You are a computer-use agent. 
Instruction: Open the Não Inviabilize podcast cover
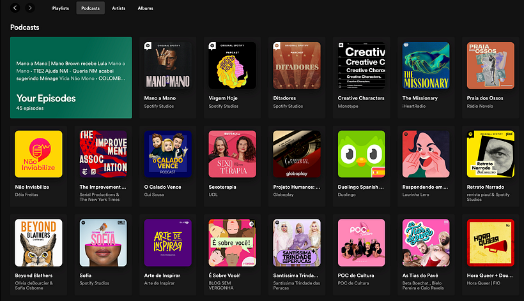tap(38, 154)
